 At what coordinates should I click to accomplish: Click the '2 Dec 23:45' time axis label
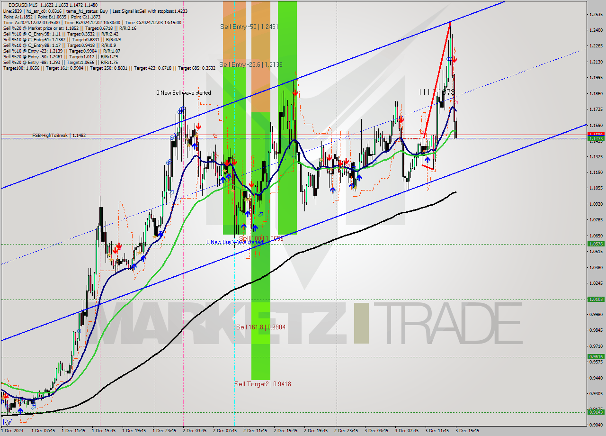(x=346, y=431)
